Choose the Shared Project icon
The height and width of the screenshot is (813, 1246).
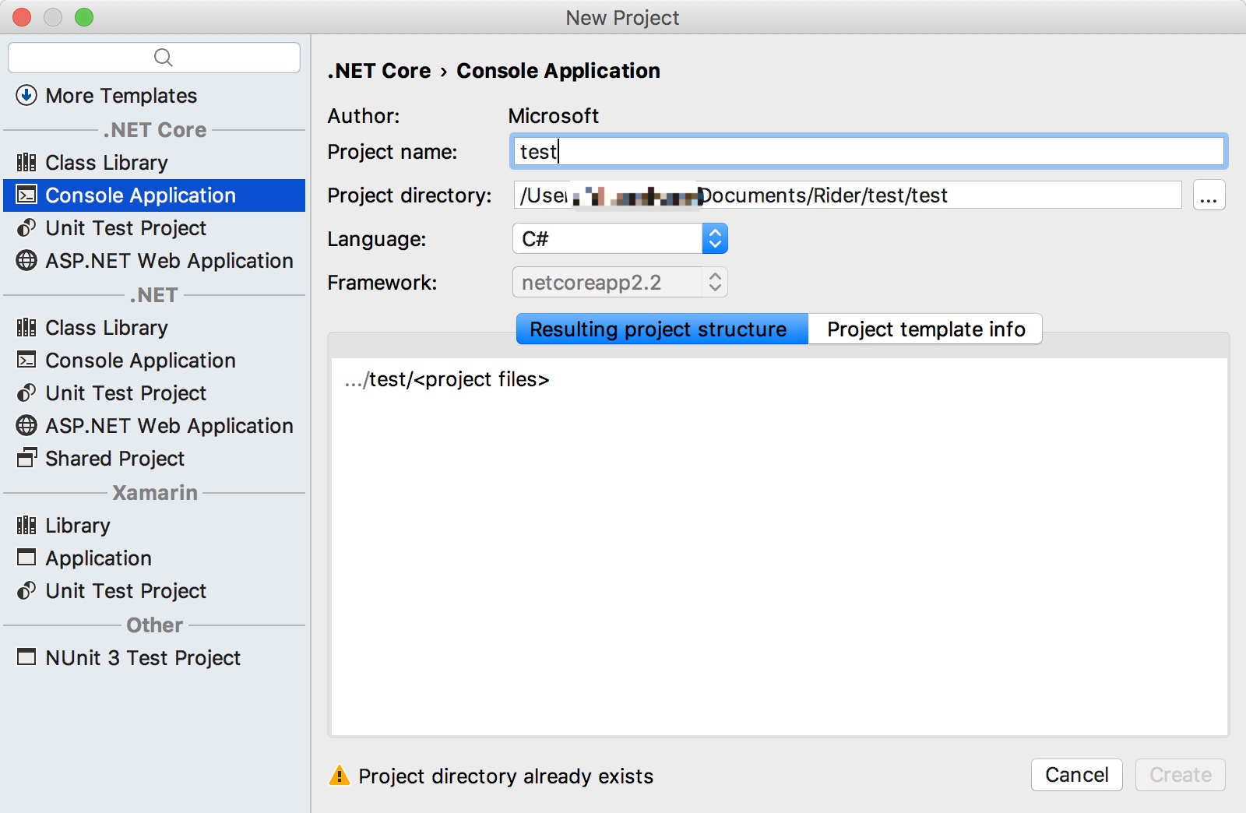pos(26,459)
